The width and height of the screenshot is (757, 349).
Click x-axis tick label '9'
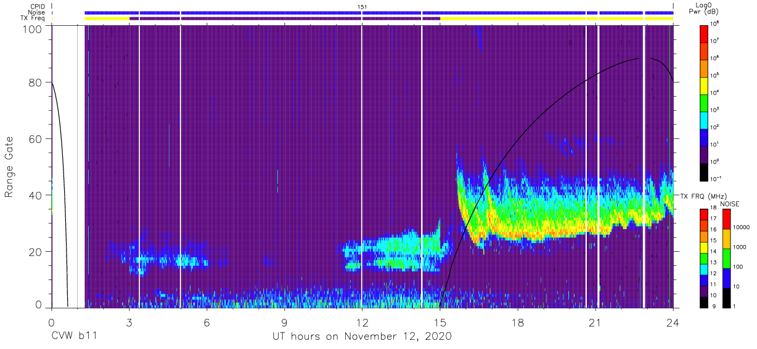284,322
